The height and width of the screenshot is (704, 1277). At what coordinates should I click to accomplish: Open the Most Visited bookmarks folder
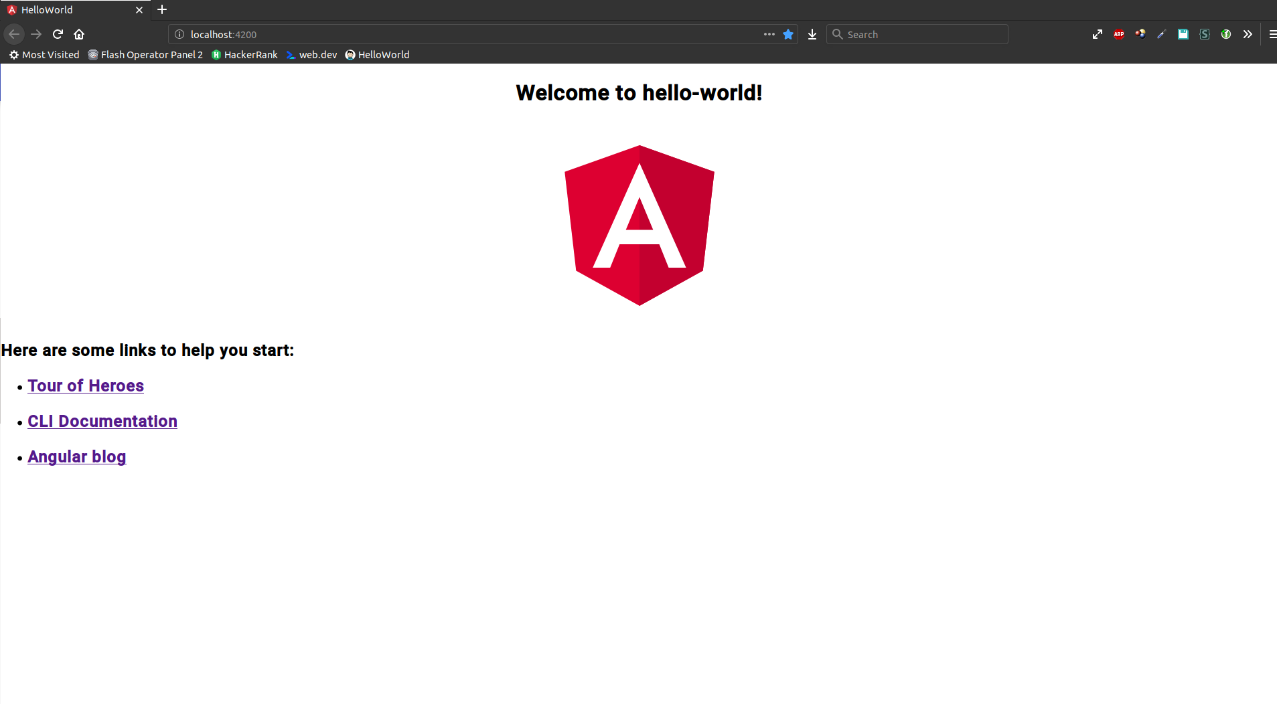click(44, 55)
